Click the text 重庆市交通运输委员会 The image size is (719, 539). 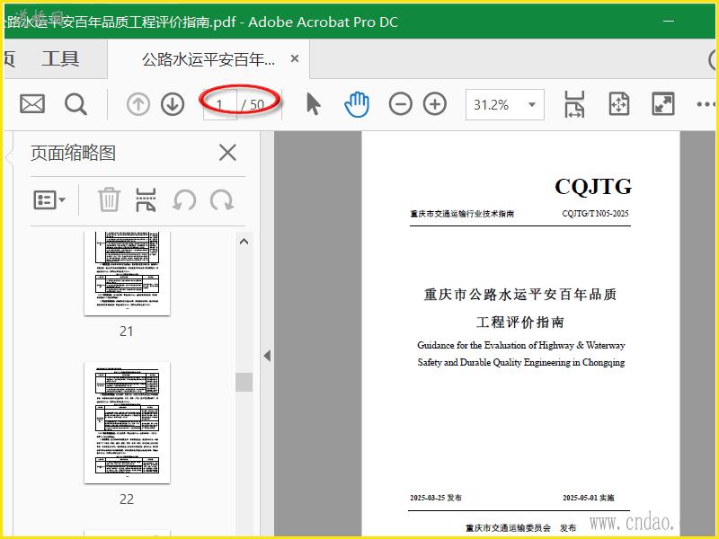[508, 528]
